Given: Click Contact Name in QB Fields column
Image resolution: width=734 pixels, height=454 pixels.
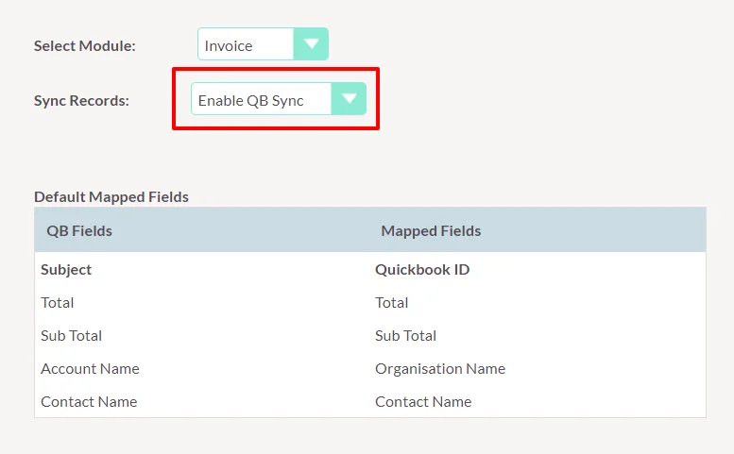Looking at the screenshot, I should pyautogui.click(x=89, y=401).
